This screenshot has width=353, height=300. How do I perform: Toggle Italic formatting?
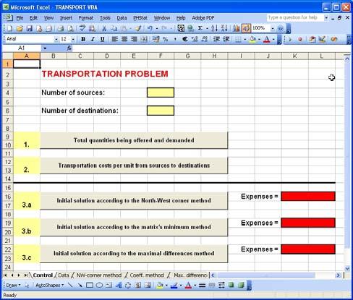[x=93, y=39]
